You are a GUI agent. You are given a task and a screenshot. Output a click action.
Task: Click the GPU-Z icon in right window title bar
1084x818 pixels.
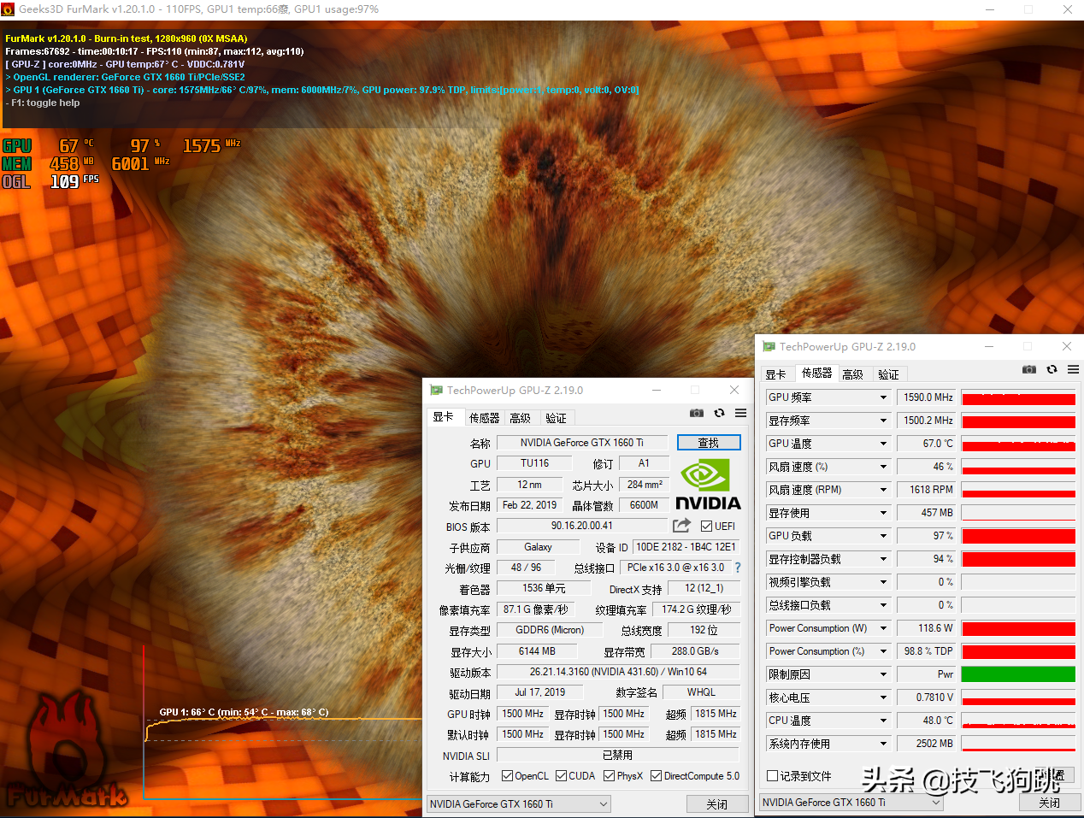point(769,346)
